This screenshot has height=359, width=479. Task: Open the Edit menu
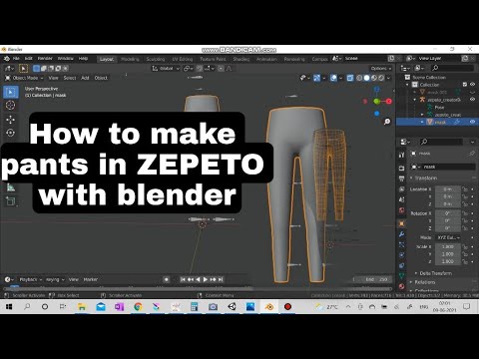(x=29, y=59)
